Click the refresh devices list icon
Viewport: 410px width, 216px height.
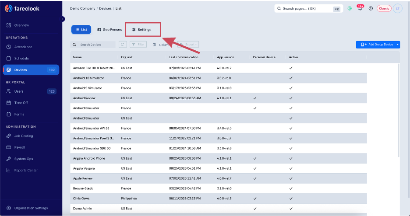coord(123,44)
